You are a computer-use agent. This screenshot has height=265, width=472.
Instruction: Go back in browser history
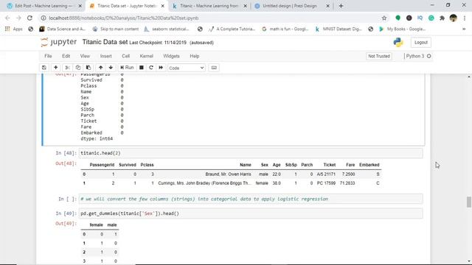[x=7, y=18]
